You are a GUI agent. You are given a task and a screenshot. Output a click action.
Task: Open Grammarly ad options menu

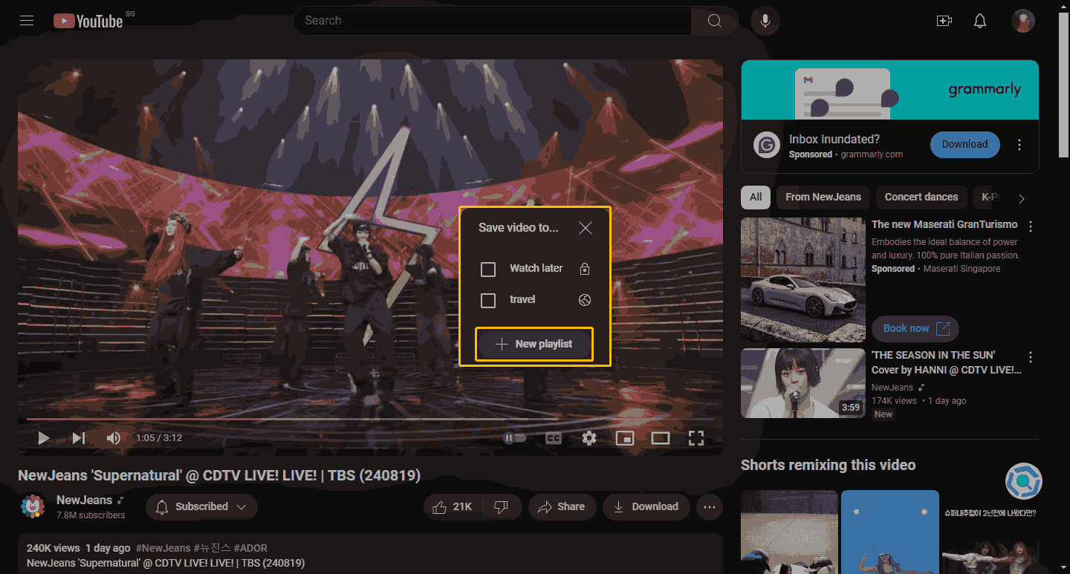click(x=1019, y=145)
